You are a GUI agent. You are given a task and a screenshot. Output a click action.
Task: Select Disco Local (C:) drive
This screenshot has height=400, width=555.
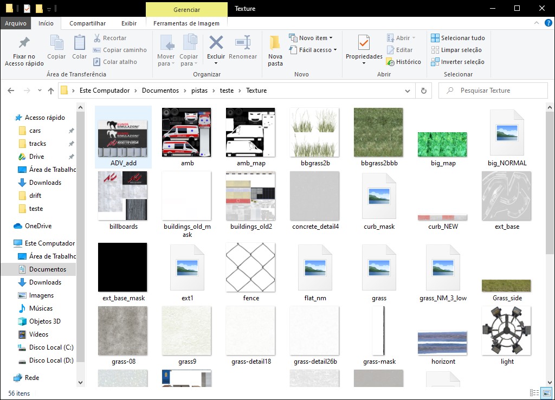[x=46, y=347]
